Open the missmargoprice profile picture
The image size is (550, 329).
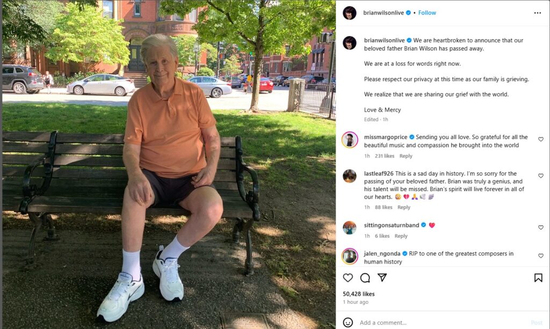pyautogui.click(x=350, y=140)
